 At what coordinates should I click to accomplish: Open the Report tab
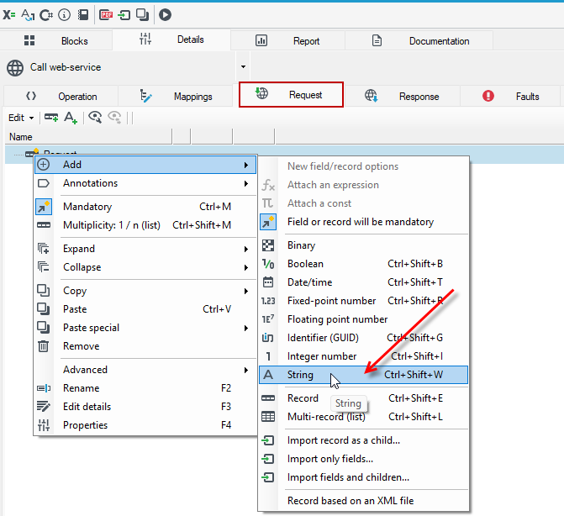pos(287,40)
